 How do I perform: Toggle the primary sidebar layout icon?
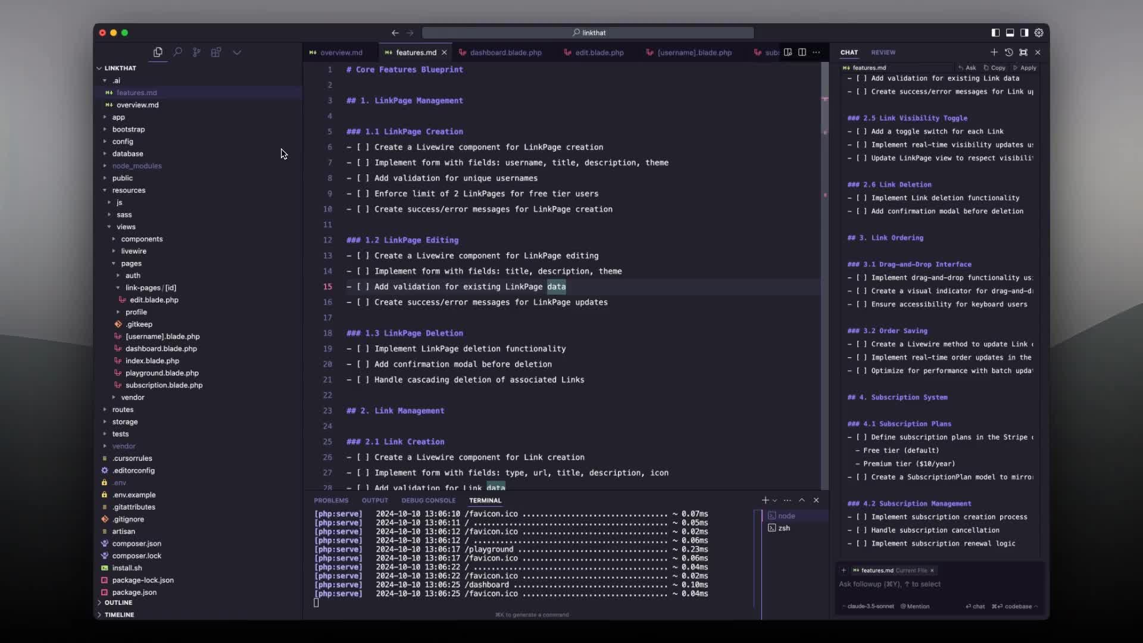coord(995,33)
